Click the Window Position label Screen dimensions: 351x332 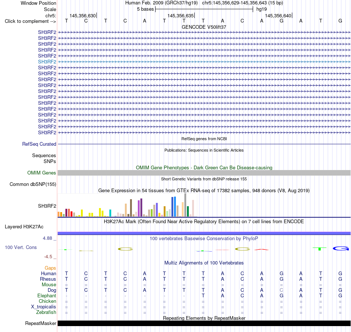click(38, 3)
